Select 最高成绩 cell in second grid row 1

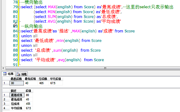point(17,95)
